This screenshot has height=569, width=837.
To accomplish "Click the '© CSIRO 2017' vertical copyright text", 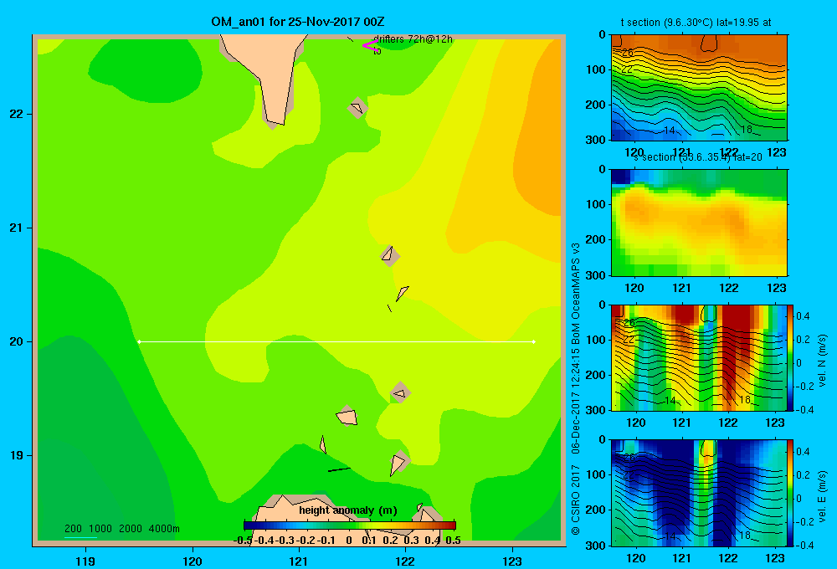I will [x=576, y=500].
